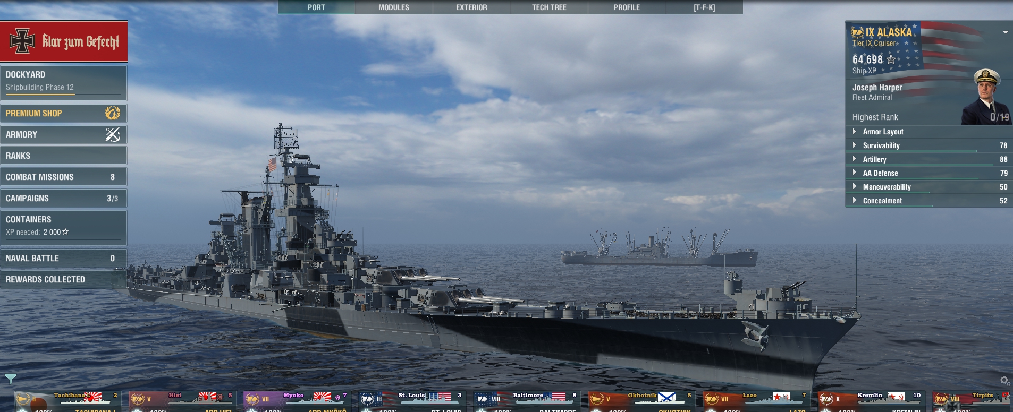Viewport: 1013px width, 412px height.
Task: Expand the Concealment section
Action: tap(929, 201)
